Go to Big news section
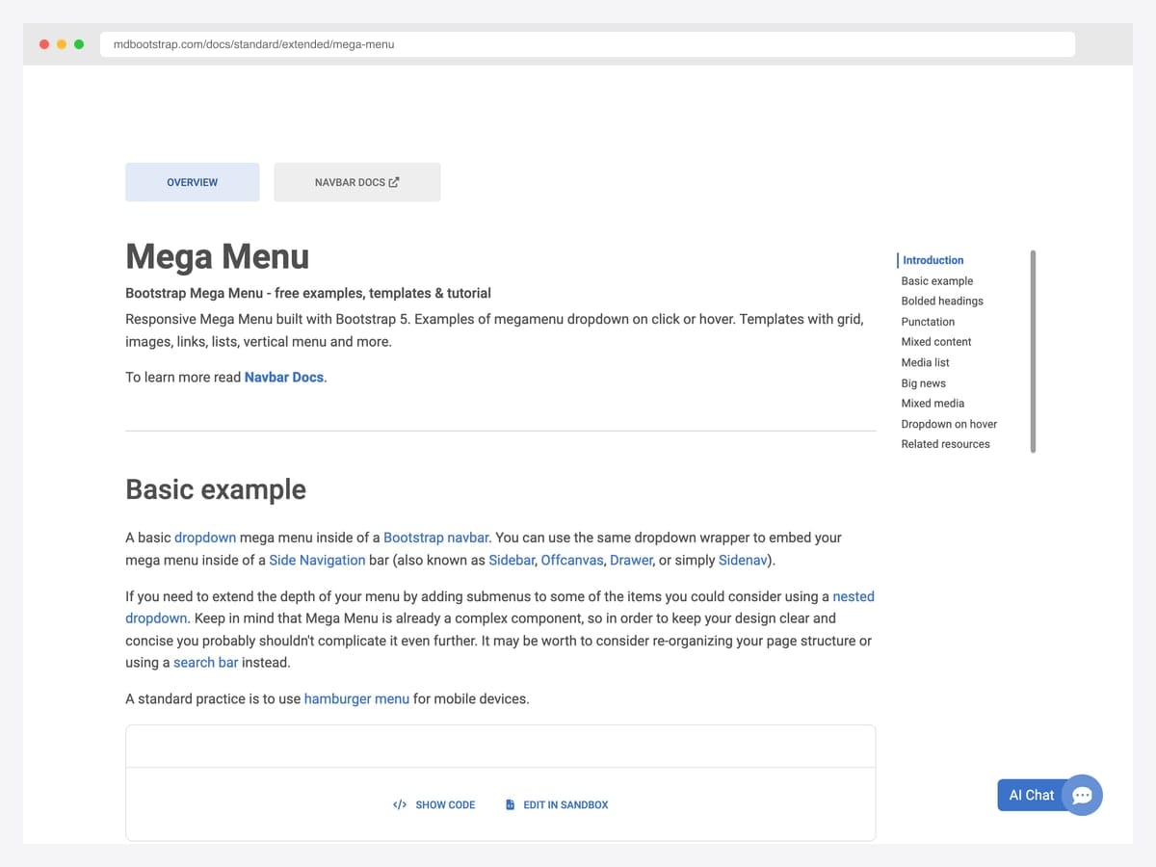1156x867 pixels. click(924, 383)
